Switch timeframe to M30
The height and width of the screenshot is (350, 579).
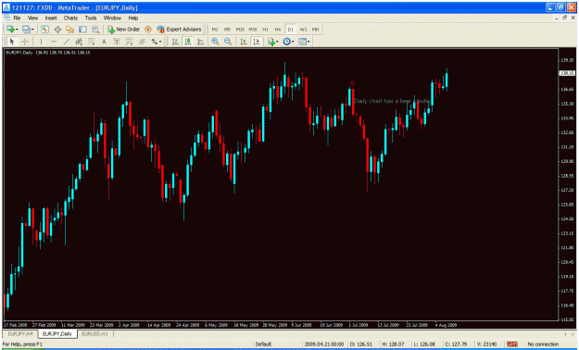[x=253, y=30]
